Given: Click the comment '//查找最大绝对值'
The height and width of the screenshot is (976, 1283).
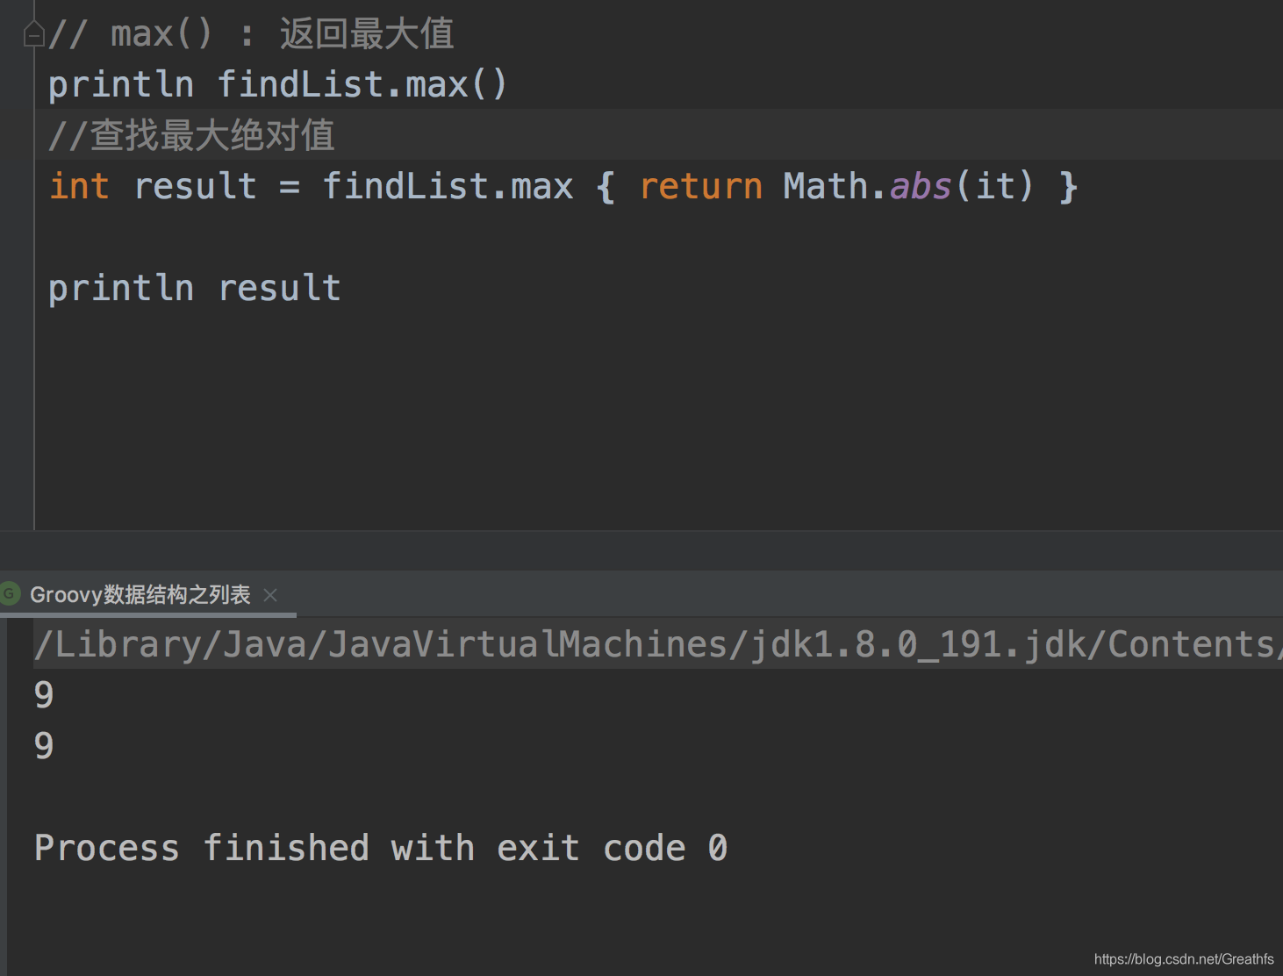Looking at the screenshot, I should 191,136.
